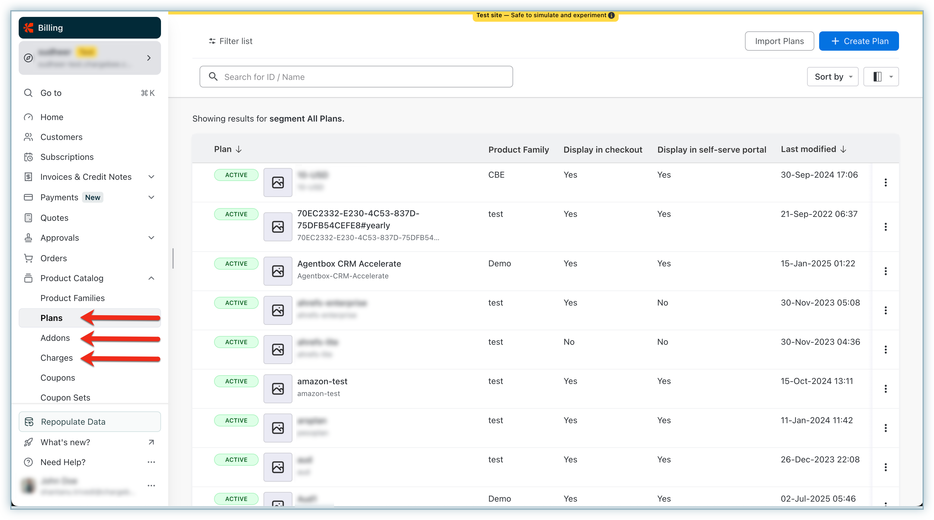Viewport: 934px width, 520px height.
Task: Expand Invoices & Credit Notes section
Action: (x=152, y=177)
